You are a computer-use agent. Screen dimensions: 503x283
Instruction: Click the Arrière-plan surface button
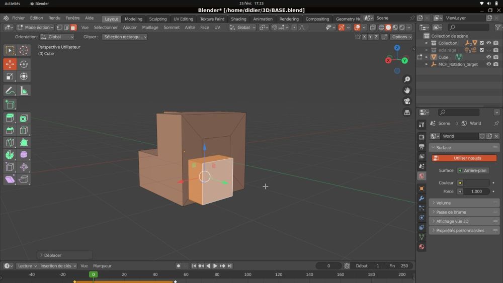point(473,170)
